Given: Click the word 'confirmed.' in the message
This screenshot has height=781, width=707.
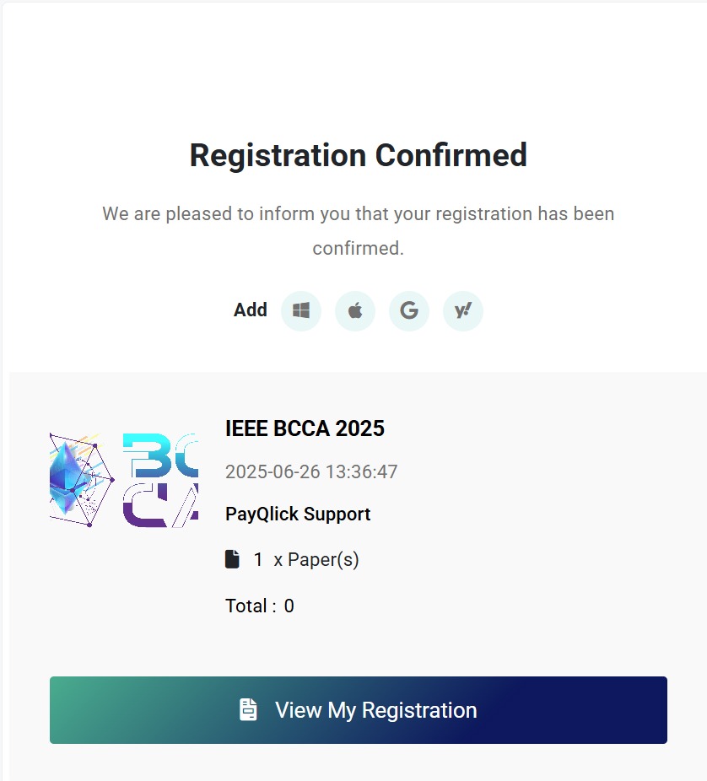Looking at the screenshot, I should (x=359, y=248).
